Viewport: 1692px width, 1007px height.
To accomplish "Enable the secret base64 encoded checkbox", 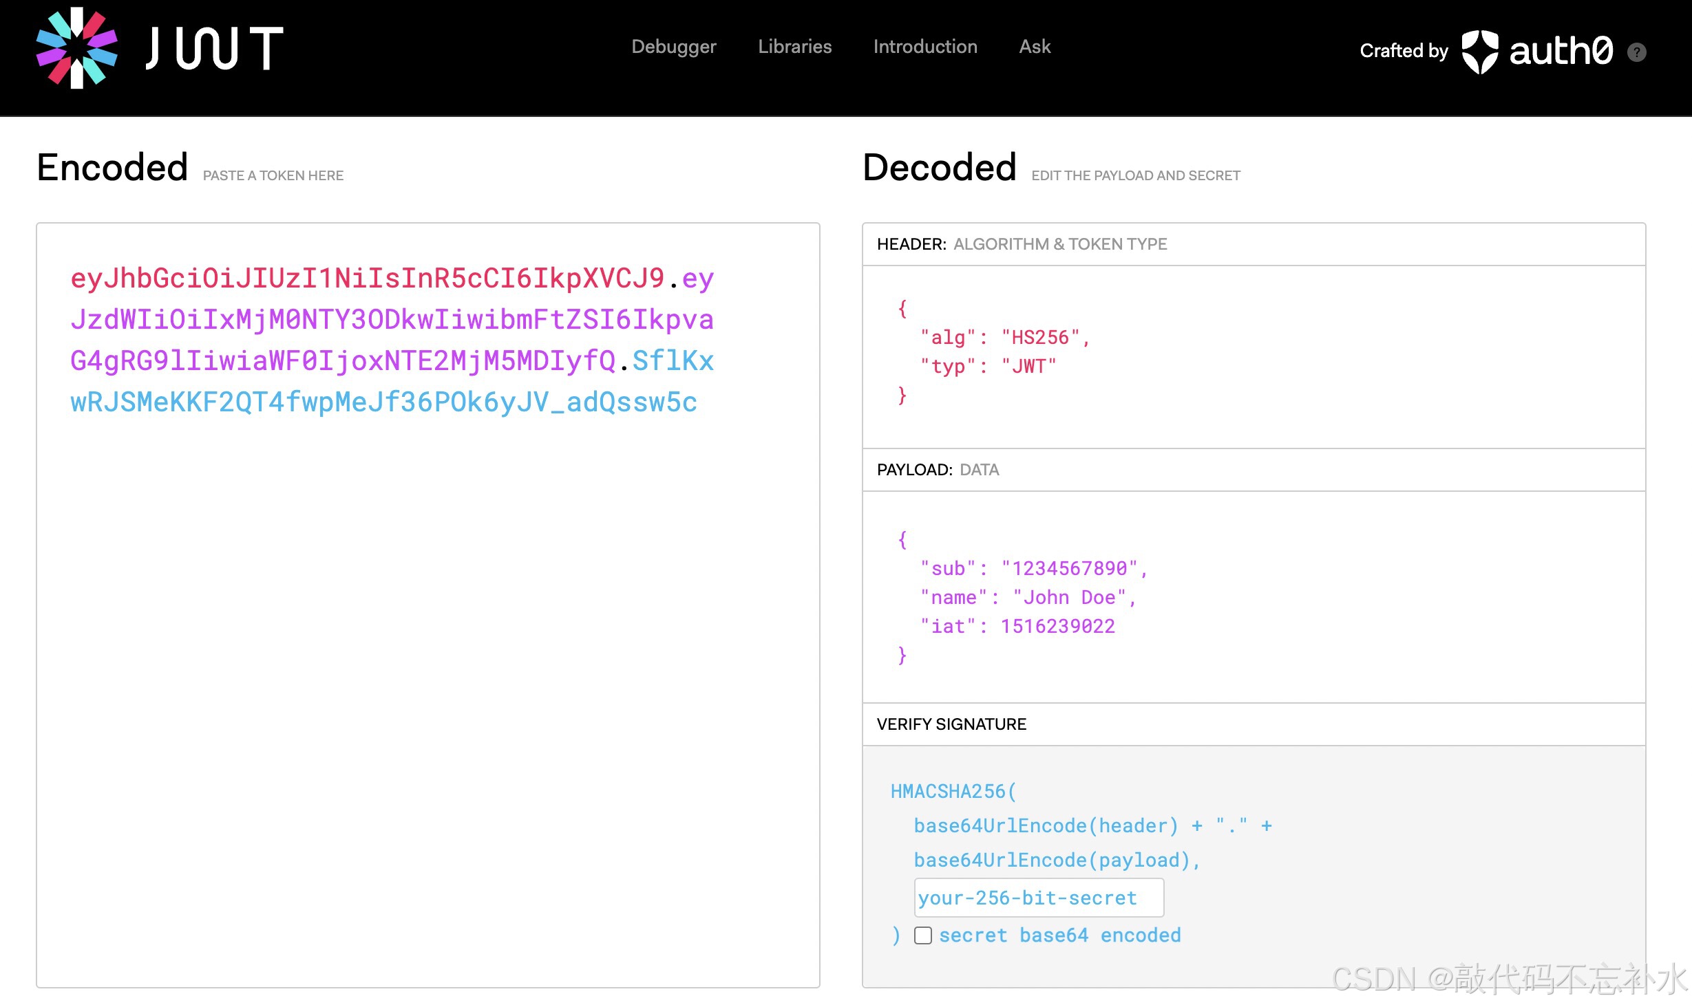I will tap(923, 935).
